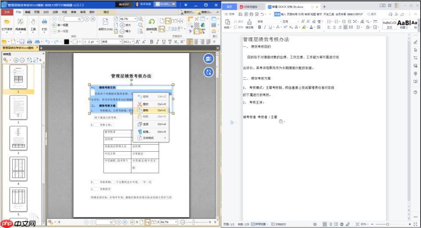Switch to the 水印 ribbon tab
421x228 pixels.
click(46, 12)
